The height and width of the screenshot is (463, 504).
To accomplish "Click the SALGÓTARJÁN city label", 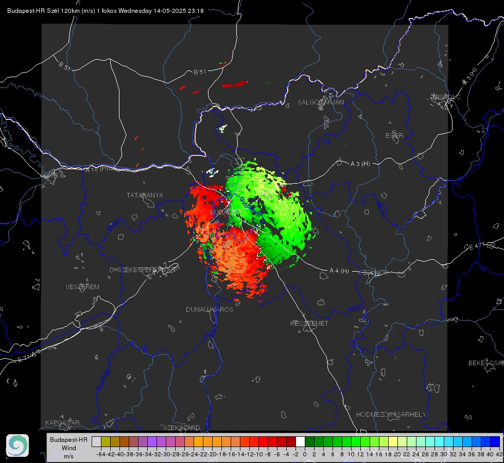I will coord(320,102).
